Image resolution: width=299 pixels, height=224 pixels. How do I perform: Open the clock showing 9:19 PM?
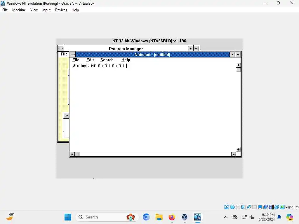266,217
